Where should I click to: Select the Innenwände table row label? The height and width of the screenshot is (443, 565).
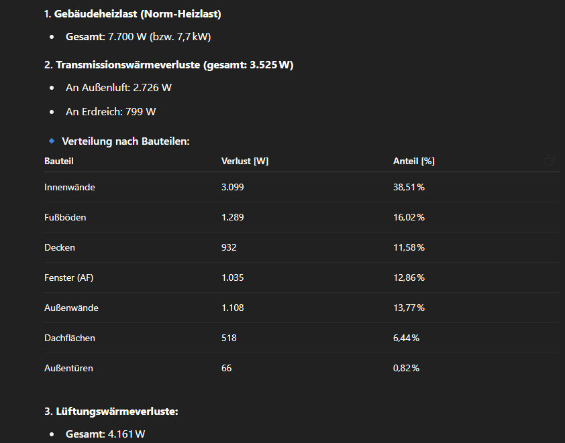coord(70,188)
